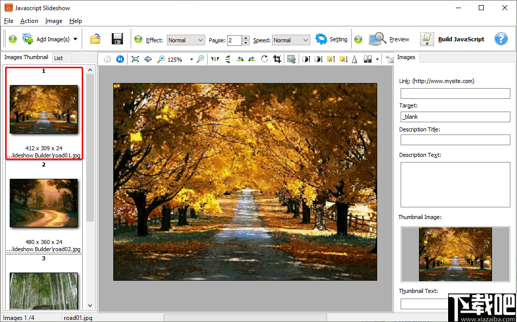Click the zoom out magnifier icon
This screenshot has height=322, width=517.
click(x=201, y=59)
